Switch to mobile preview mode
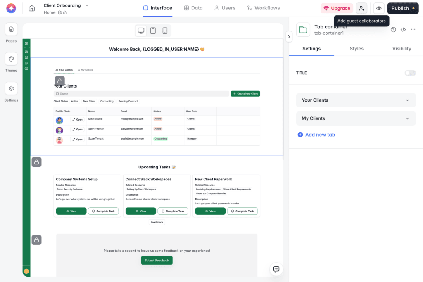423x282 pixels. coord(165,31)
